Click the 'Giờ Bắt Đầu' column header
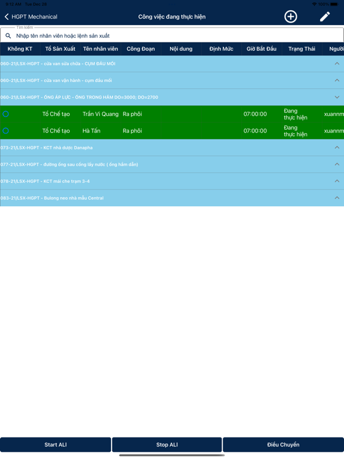The height and width of the screenshot is (459, 344). pyautogui.click(x=262, y=49)
